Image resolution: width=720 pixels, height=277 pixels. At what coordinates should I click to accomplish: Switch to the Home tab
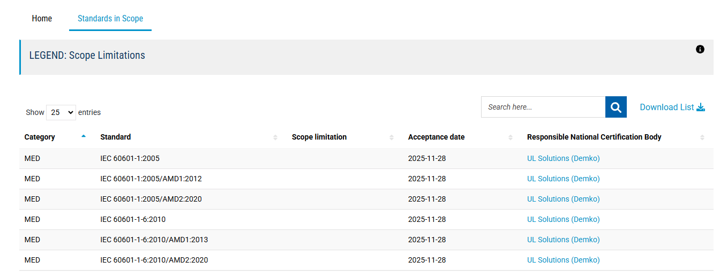tap(42, 19)
